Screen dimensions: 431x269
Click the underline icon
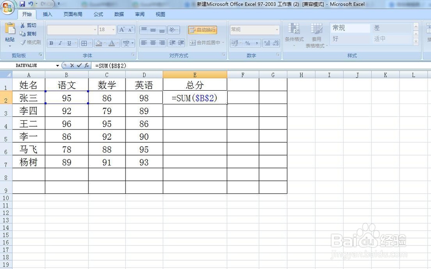pyautogui.click(x=69, y=43)
